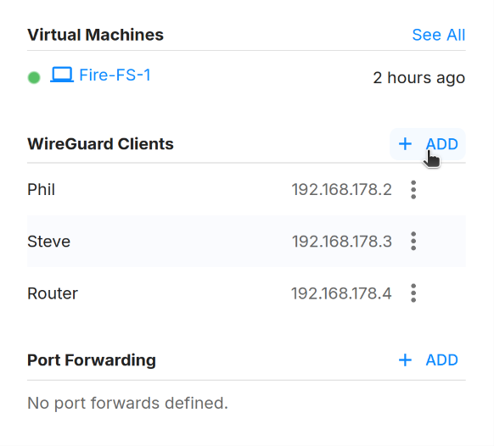This screenshot has height=446, width=494.
Task: Open the three-dot menu for Phil
Action: tap(413, 190)
